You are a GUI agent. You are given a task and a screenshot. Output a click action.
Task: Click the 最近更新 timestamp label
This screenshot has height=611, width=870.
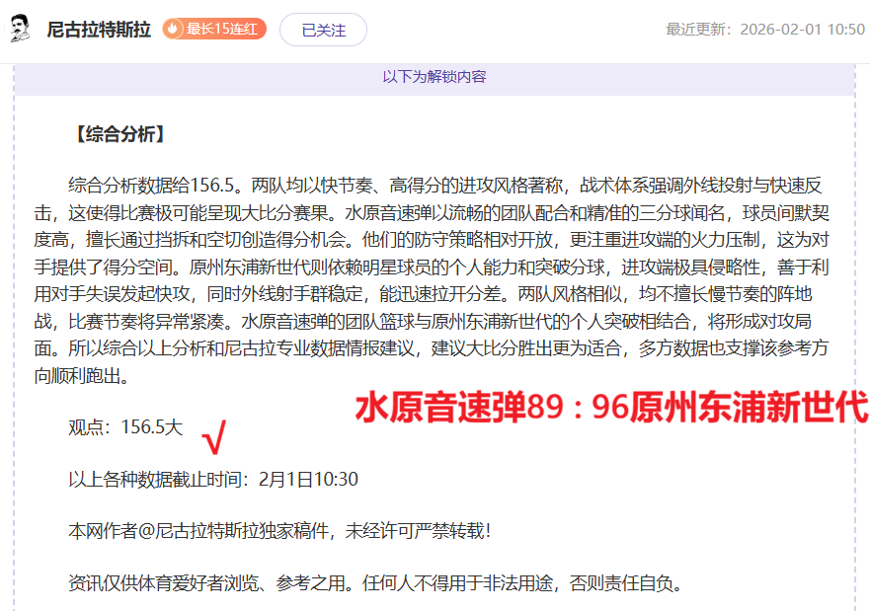coord(698,30)
